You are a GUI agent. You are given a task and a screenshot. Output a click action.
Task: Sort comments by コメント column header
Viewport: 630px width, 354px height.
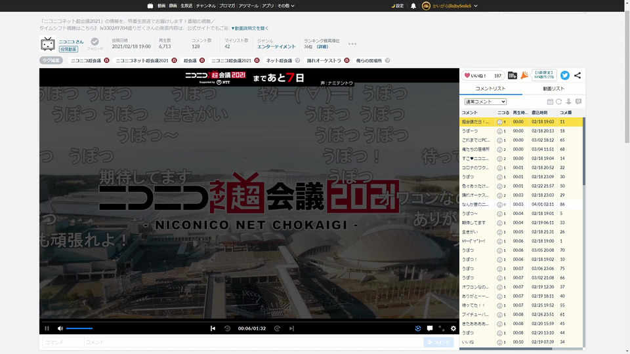coord(477,113)
